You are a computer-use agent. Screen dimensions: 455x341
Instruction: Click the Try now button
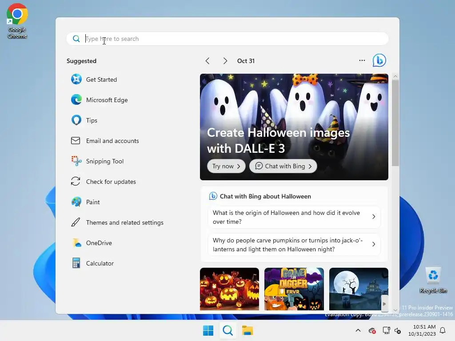pyautogui.click(x=226, y=166)
